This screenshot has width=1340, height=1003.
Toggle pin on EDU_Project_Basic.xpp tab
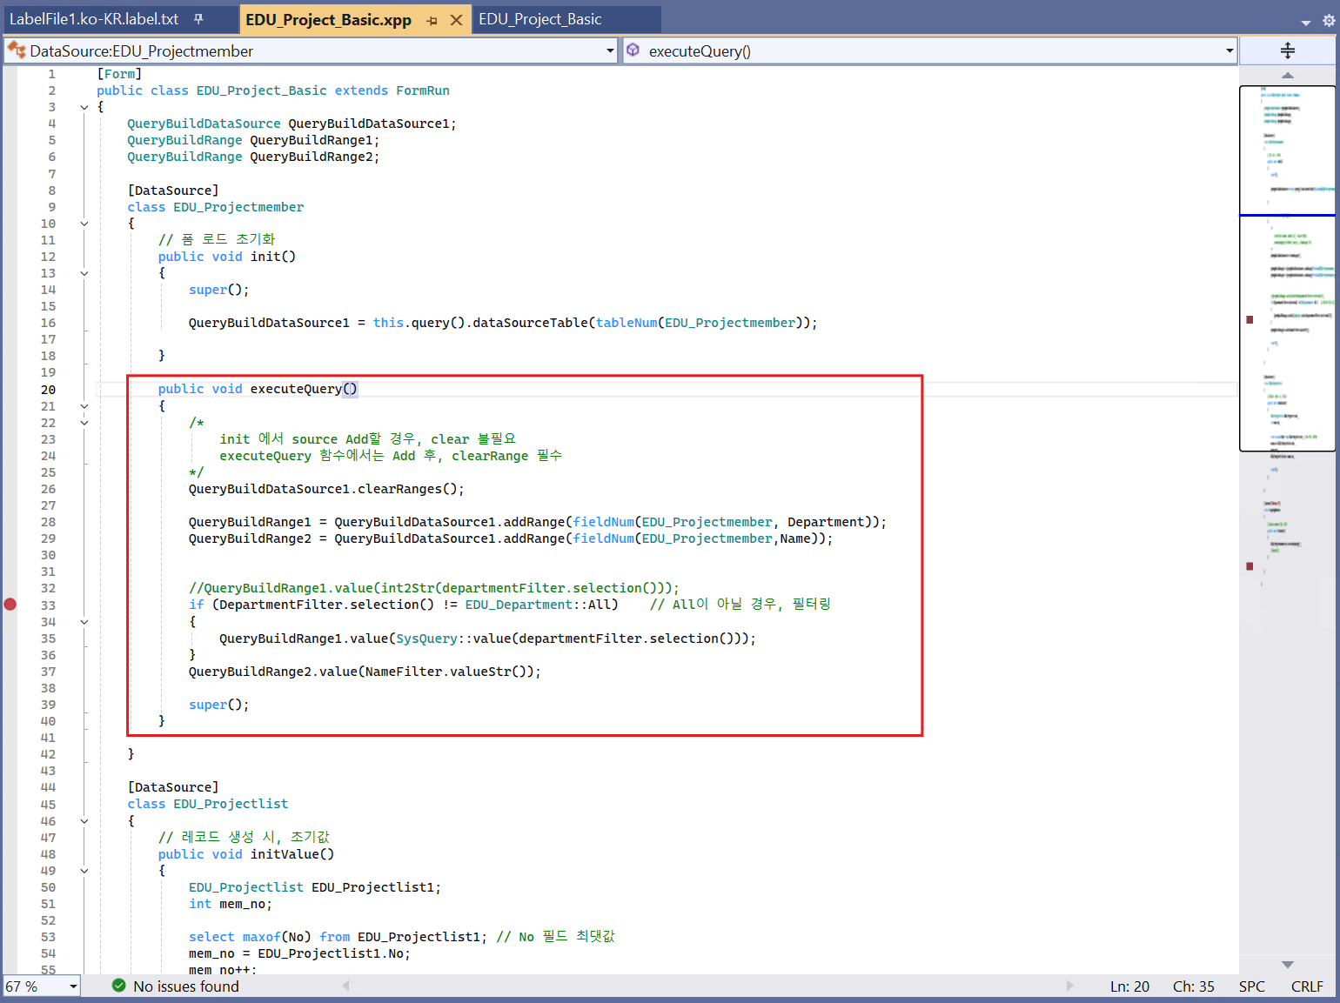(432, 20)
